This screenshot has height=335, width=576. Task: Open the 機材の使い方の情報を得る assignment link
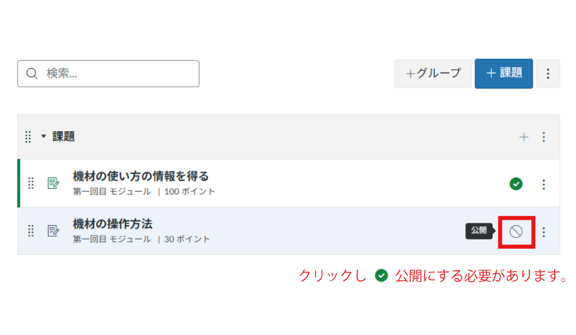[141, 176]
